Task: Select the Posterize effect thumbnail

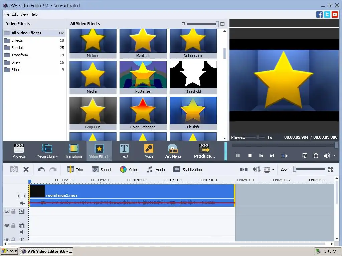Action: click(x=143, y=77)
